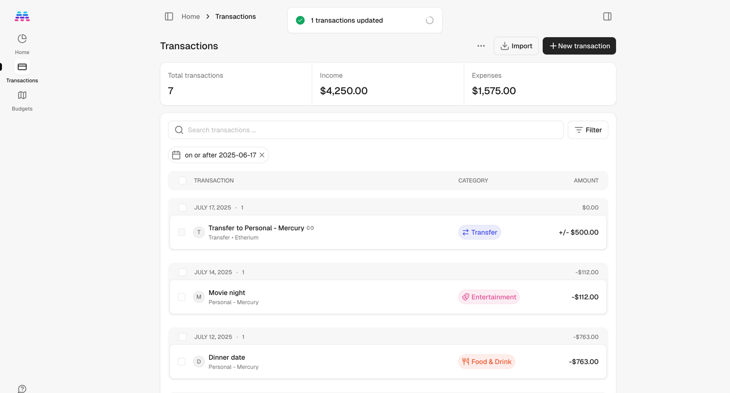The height and width of the screenshot is (393, 730).
Task: Open the Transfer category badge
Action: pos(479,232)
